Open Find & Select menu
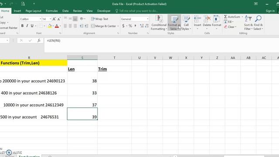The height and width of the screenshot is (157, 279). [258, 23]
